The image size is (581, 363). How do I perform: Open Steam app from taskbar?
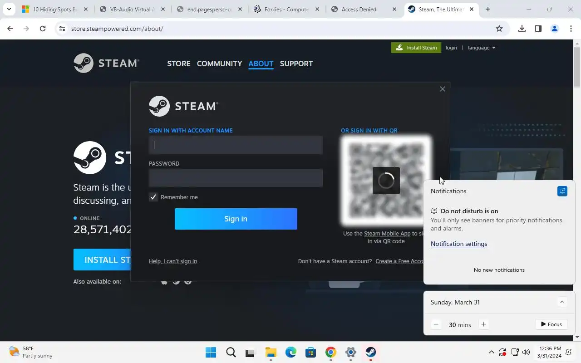pos(371,352)
